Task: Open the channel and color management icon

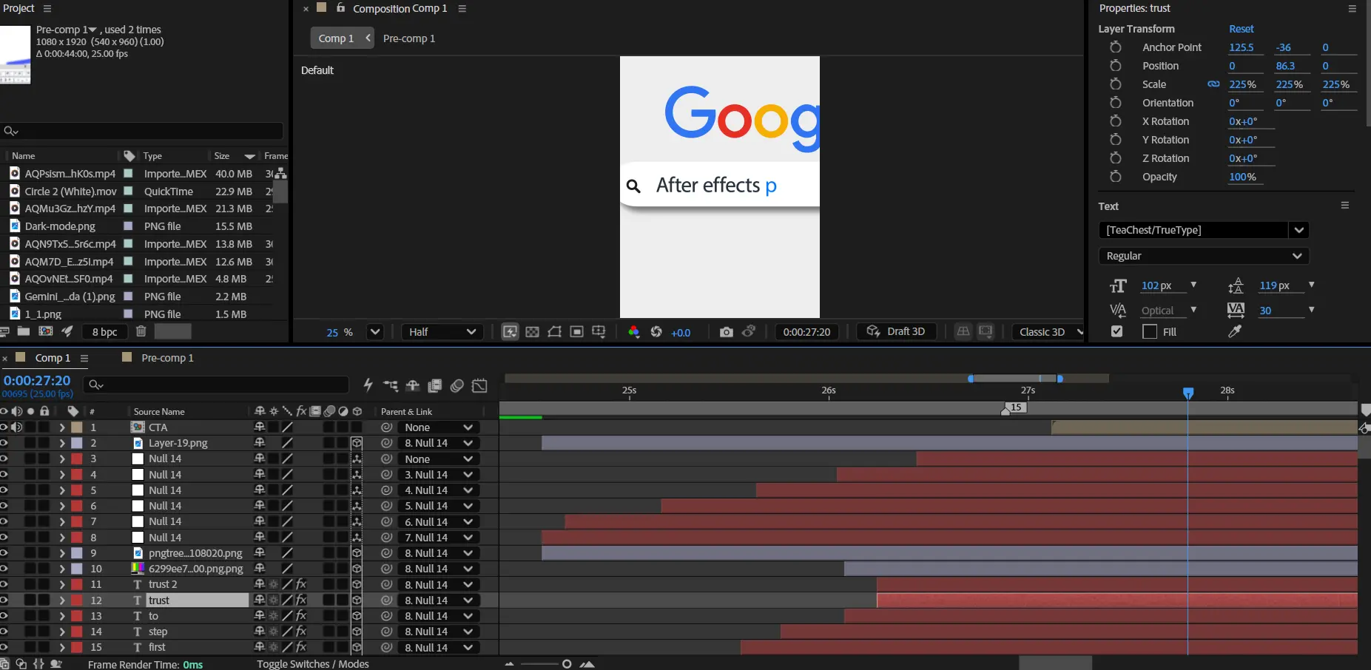Action: point(633,332)
